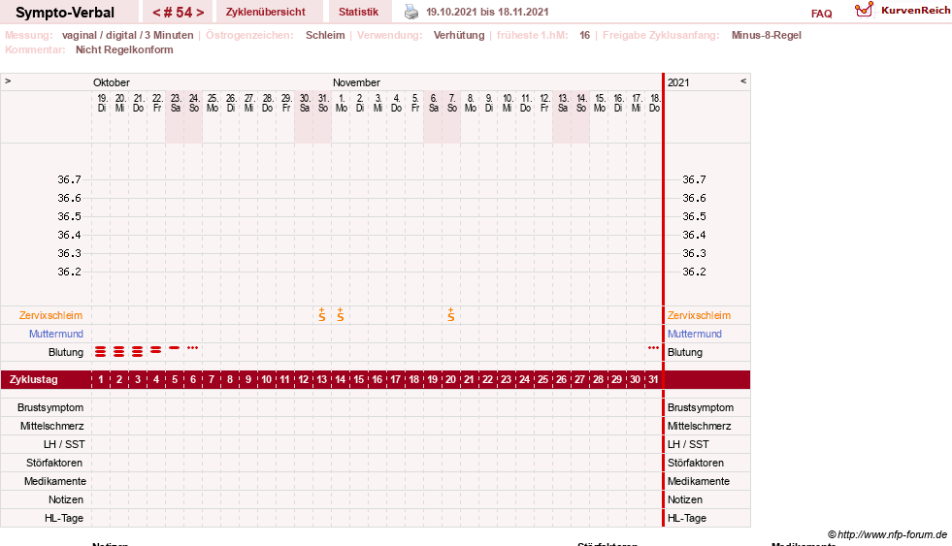952x546 pixels.
Task: Expand chart with the left > arrow
Action: coord(8,80)
